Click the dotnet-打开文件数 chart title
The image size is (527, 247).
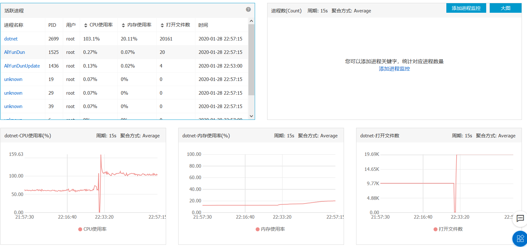[380, 136]
